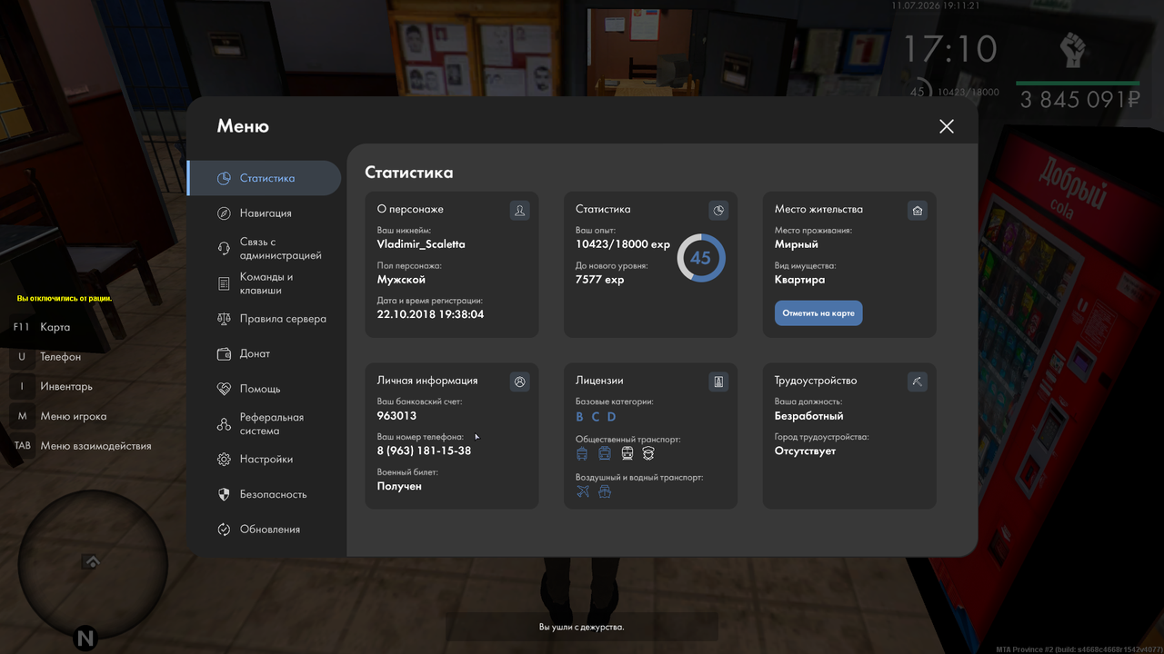Go to Команды и клавиши section

264,283
